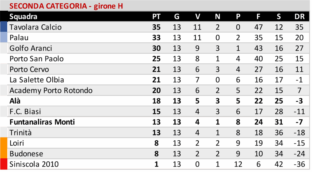Click the Academy Porto Rotondo team name

point(51,90)
